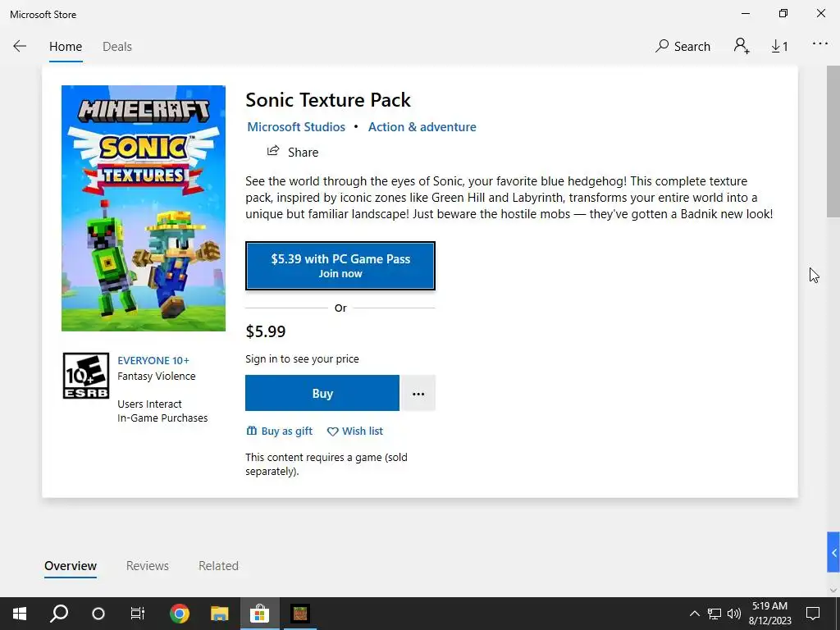Click the Share icon under publisher name

(273, 151)
